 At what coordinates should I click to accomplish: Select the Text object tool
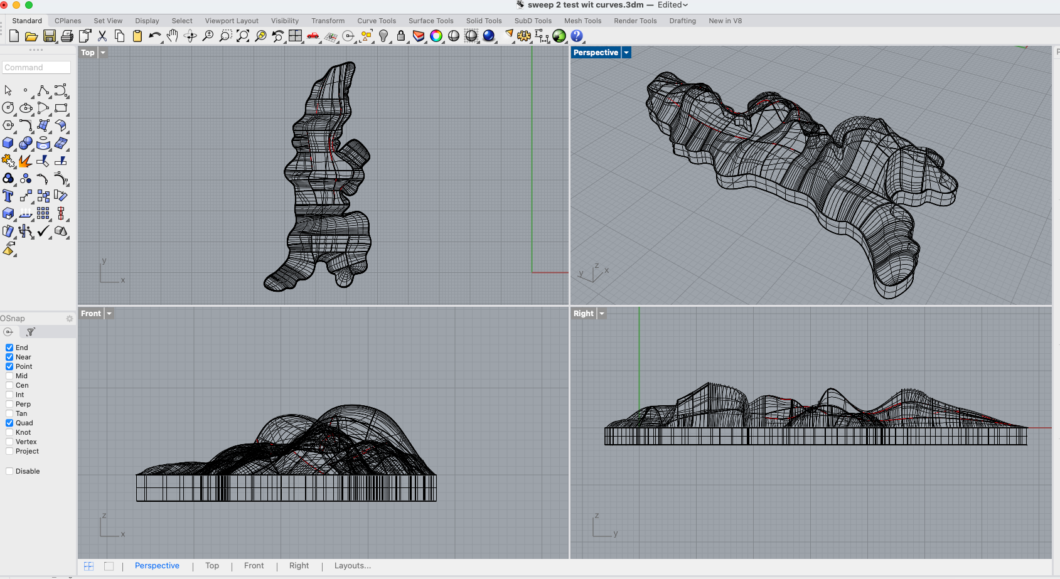point(8,196)
